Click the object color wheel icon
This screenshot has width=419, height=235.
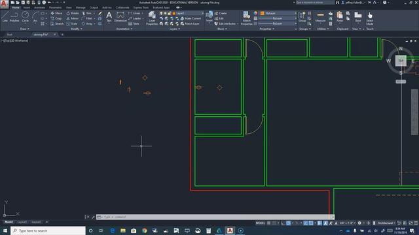[255, 13]
